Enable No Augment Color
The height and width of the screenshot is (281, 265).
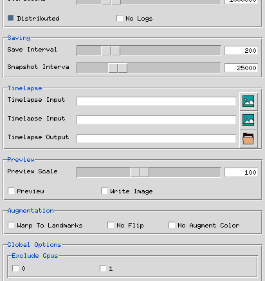[172, 225]
